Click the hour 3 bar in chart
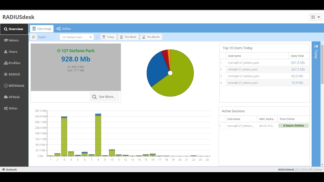This screenshot has height=182, width=324. [64, 136]
